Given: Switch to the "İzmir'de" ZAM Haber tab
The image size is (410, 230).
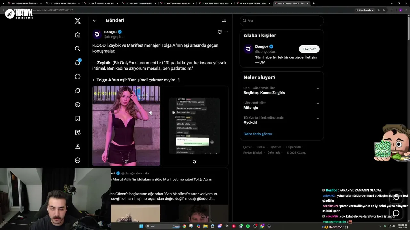Looking at the screenshot, I should tap(24, 3).
